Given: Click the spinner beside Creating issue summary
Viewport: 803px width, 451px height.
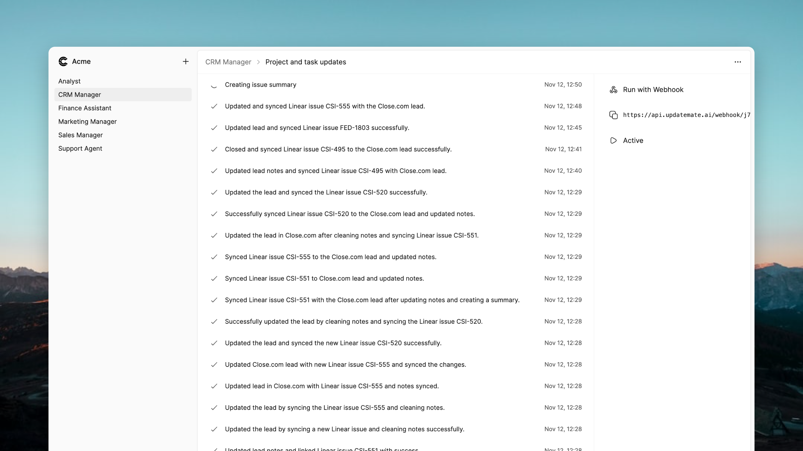Looking at the screenshot, I should 214,86.
